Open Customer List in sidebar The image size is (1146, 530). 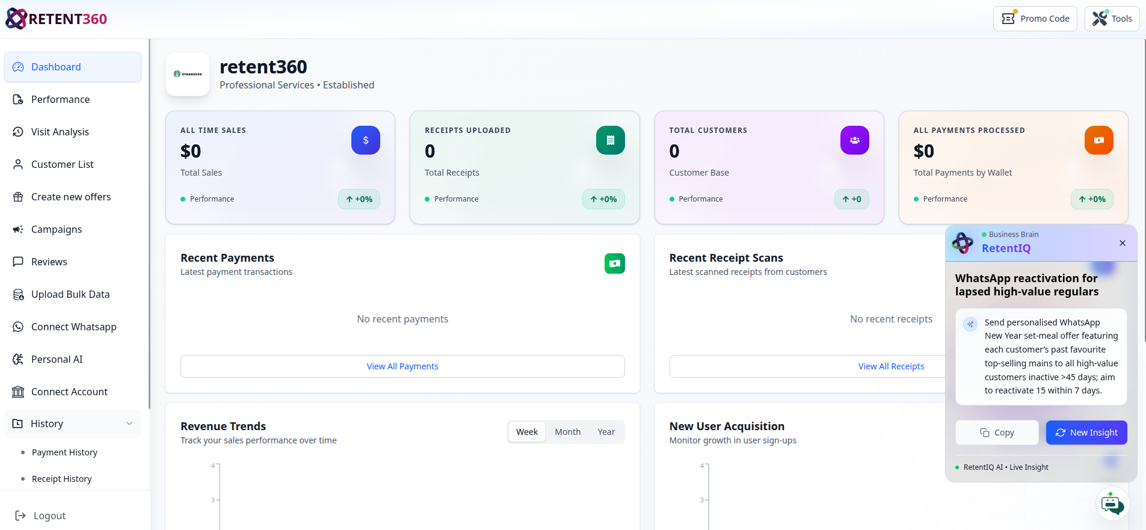73,164
